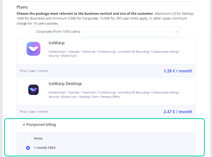Screen dimensions: 212x157
Task: Click the 'None' option label
Action: point(38,139)
